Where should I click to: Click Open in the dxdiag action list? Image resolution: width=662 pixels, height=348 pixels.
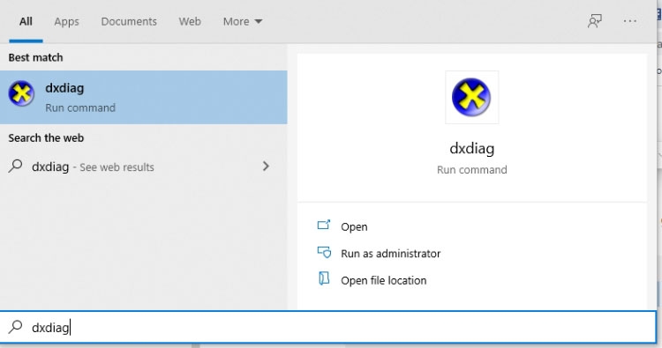pos(354,226)
